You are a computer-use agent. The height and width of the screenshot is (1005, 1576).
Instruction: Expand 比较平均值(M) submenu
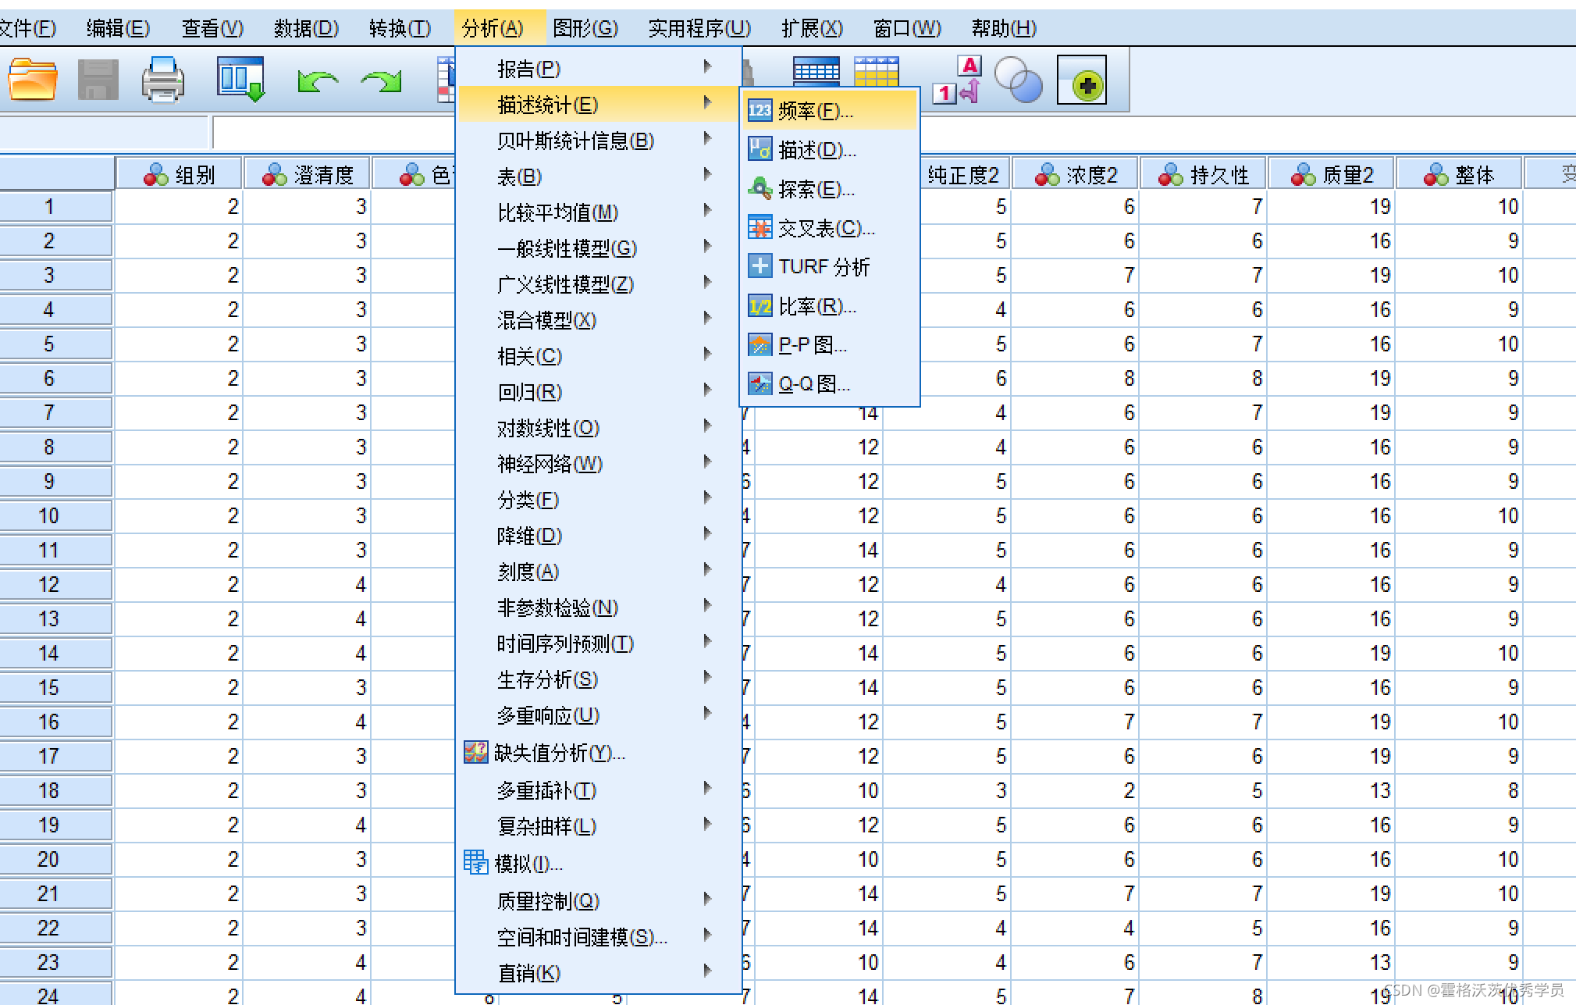pos(557,212)
